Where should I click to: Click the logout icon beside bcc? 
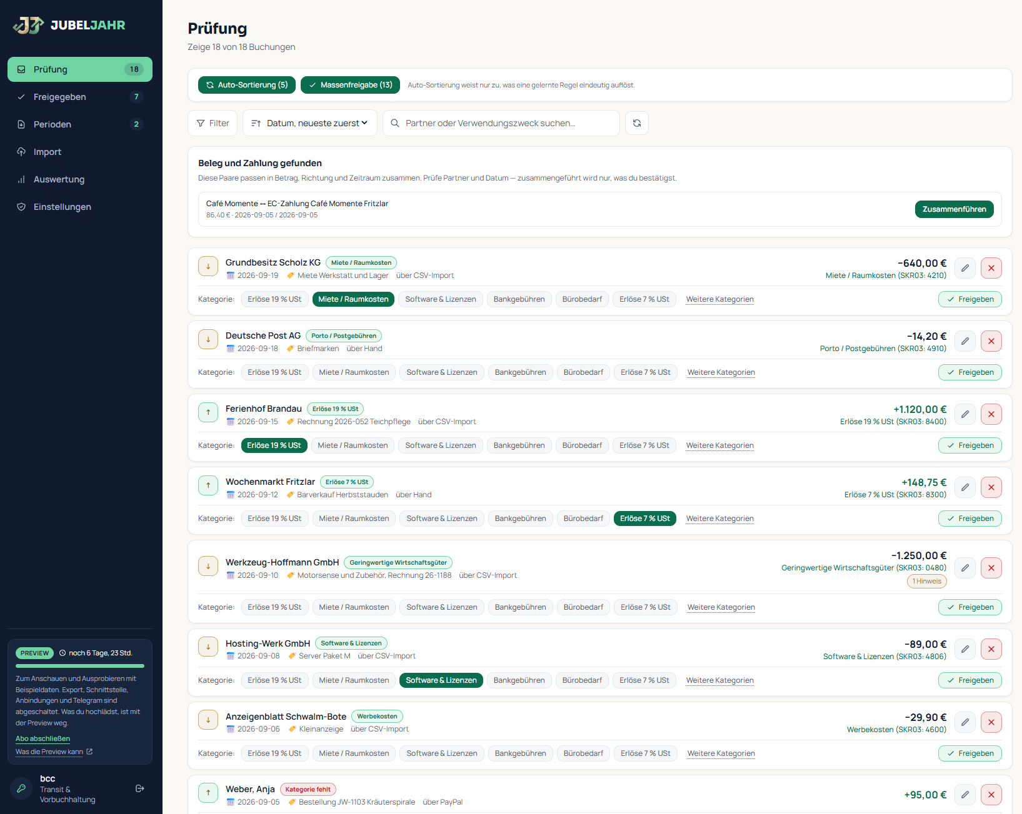pyautogui.click(x=140, y=788)
